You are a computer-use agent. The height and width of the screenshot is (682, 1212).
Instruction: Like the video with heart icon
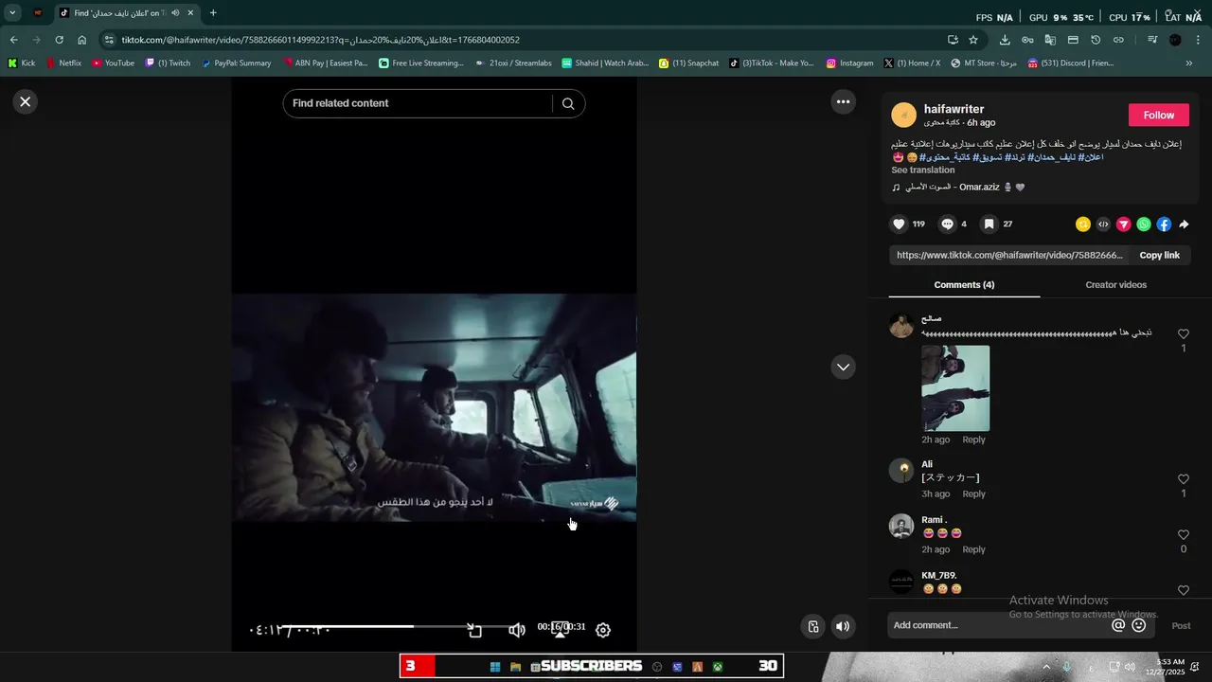[x=899, y=224]
